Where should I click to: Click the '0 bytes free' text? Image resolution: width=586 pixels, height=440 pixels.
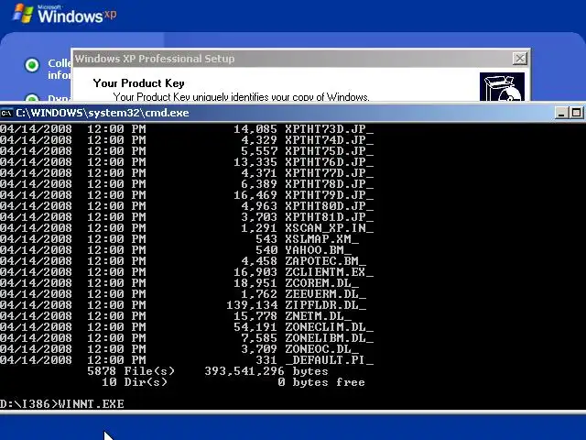(x=321, y=382)
